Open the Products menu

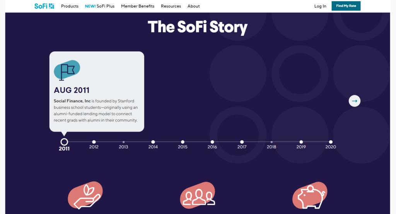coord(70,6)
